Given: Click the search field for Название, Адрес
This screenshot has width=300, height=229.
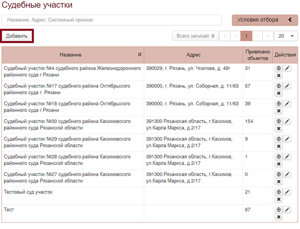Looking at the screenshot, I should tap(111, 20).
